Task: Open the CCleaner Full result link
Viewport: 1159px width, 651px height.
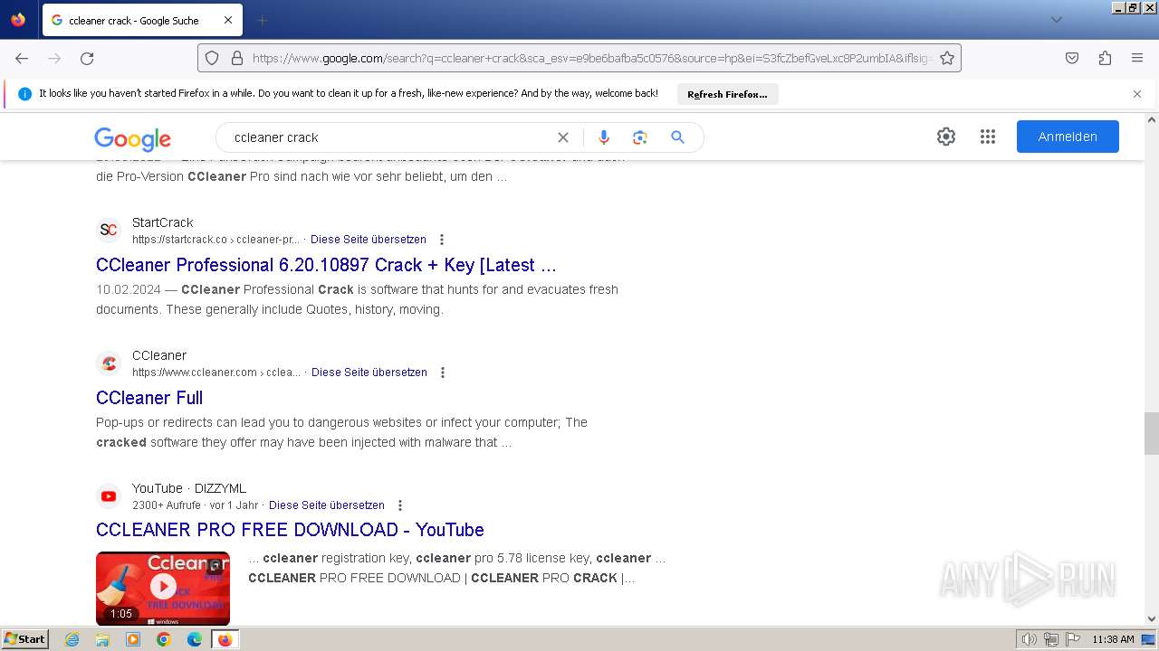Action: click(x=149, y=398)
